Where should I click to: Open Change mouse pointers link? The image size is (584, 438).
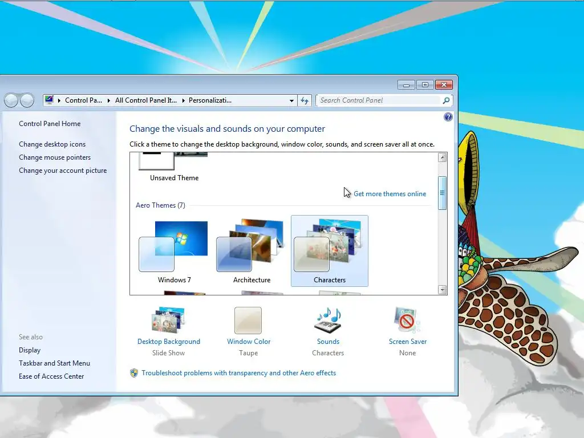[x=55, y=157]
